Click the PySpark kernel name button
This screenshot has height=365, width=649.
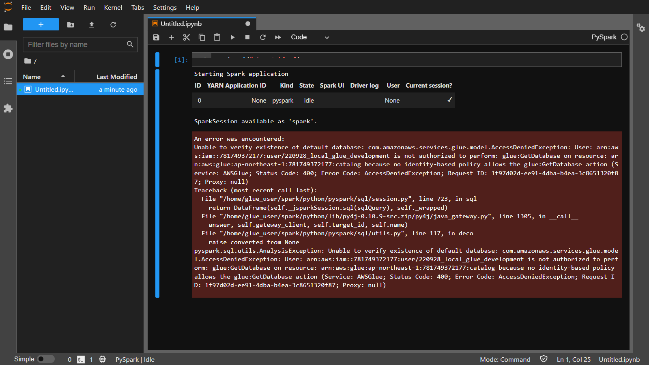[x=604, y=37]
